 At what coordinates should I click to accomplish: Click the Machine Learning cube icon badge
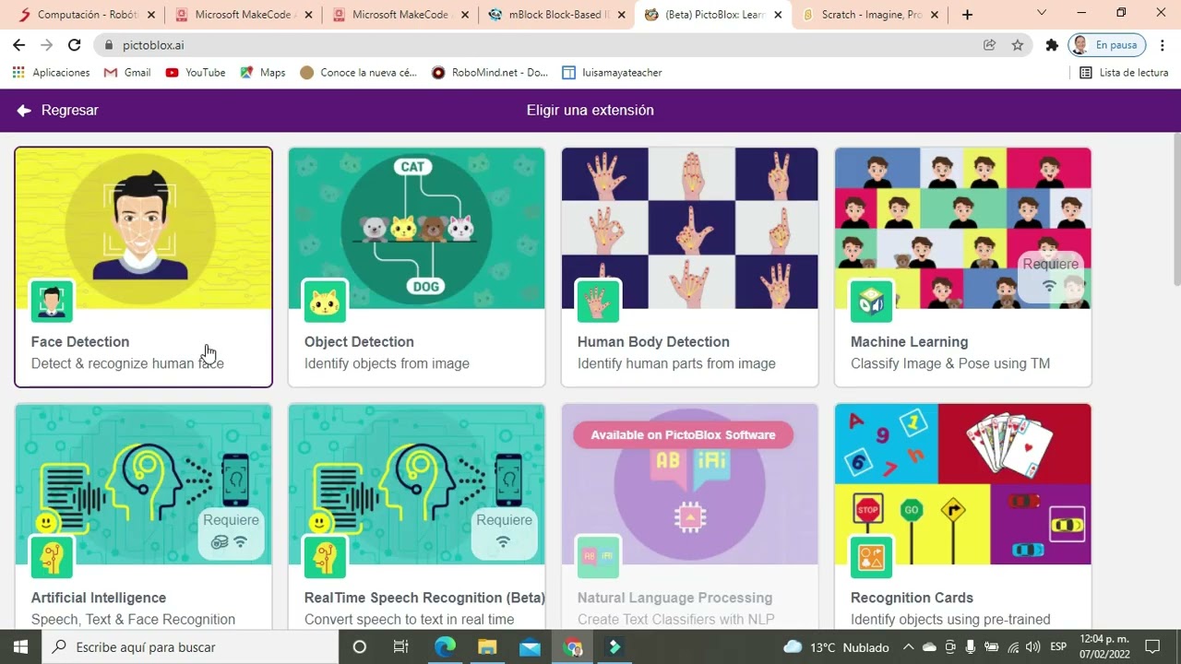coord(871,302)
